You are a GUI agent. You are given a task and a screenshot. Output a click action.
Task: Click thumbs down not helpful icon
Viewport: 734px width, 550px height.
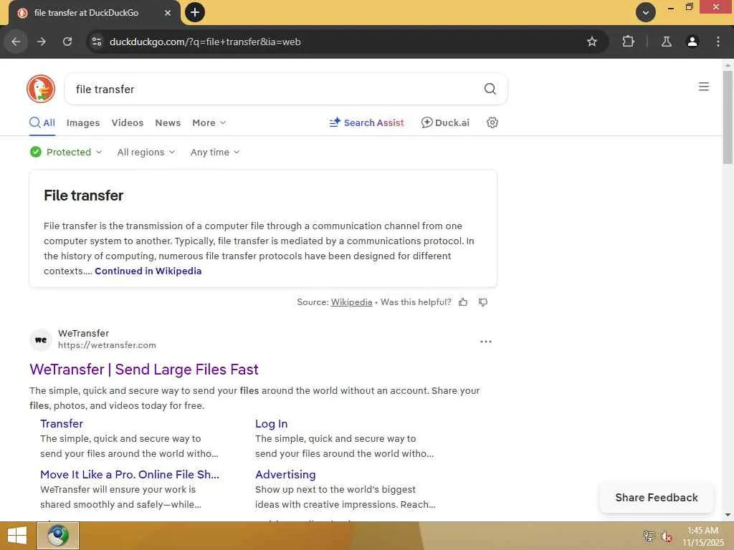[483, 302]
